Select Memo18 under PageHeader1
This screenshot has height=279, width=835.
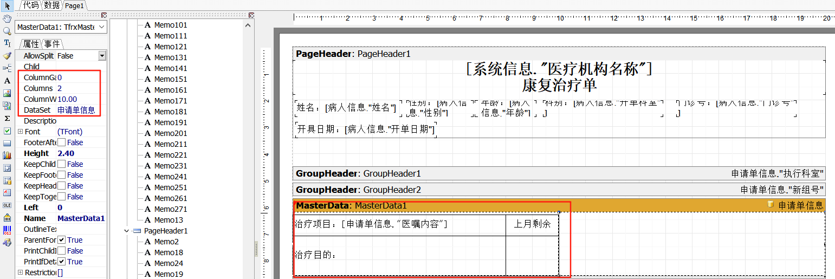point(169,252)
